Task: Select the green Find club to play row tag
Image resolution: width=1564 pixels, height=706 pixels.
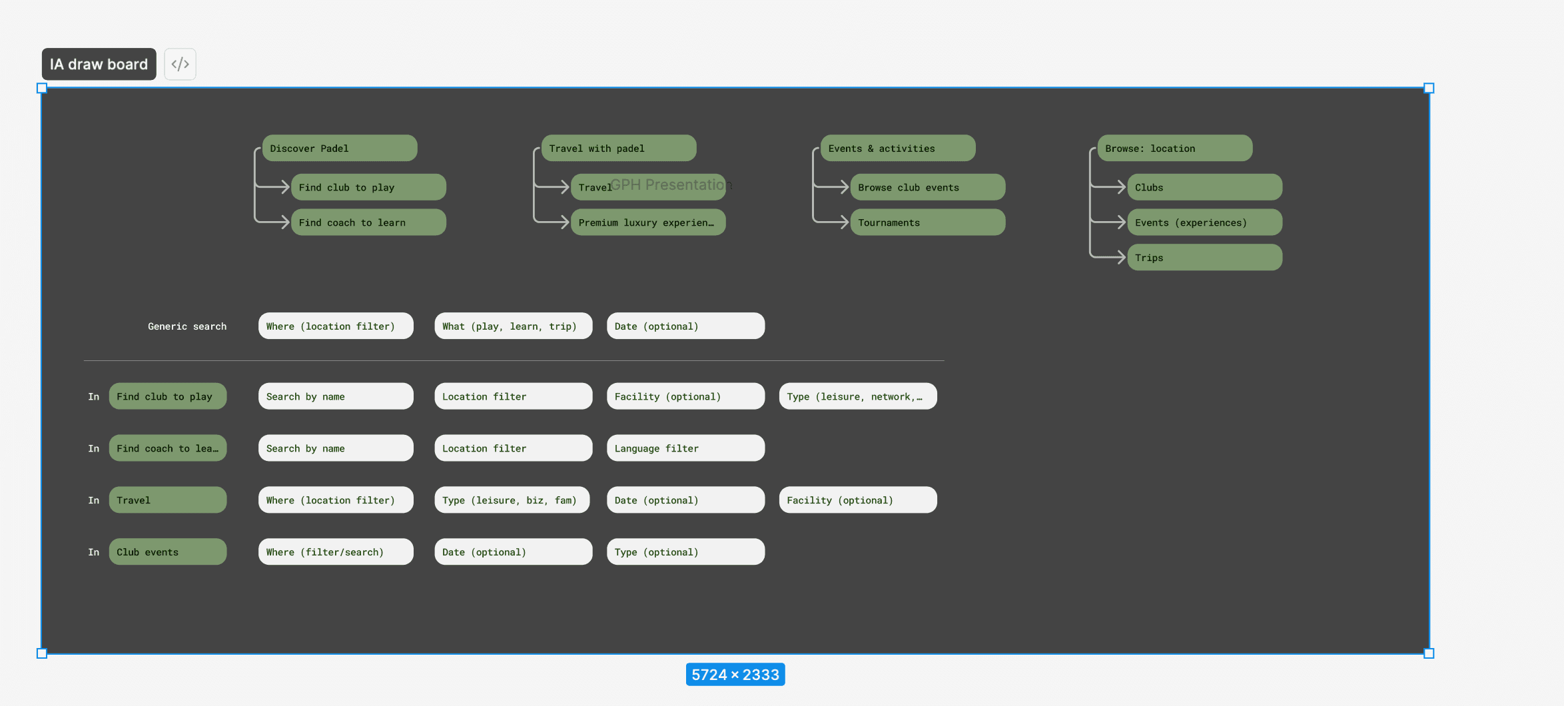Action: pyautogui.click(x=168, y=396)
